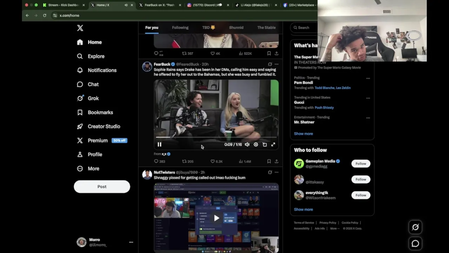The height and width of the screenshot is (253, 449).
Task: View site information icon beside x.com/home
Action: (x=55, y=15)
